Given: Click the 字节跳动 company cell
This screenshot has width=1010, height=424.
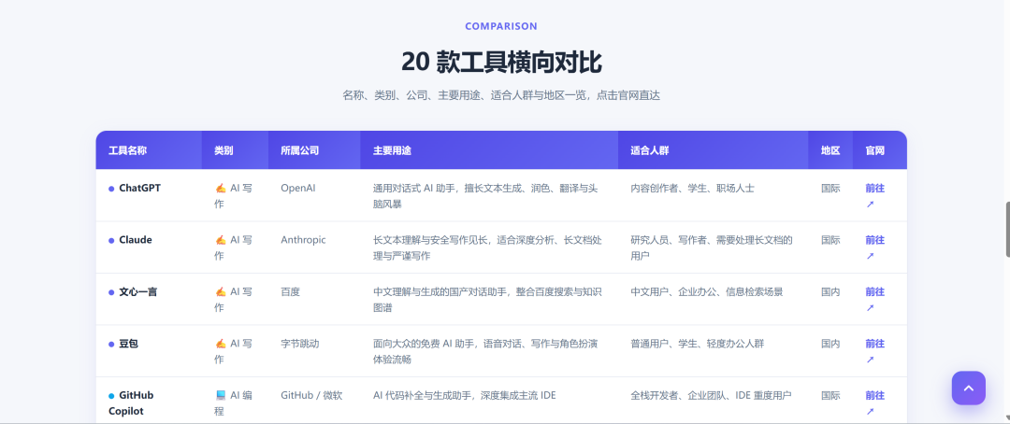Looking at the screenshot, I should 299,345.
